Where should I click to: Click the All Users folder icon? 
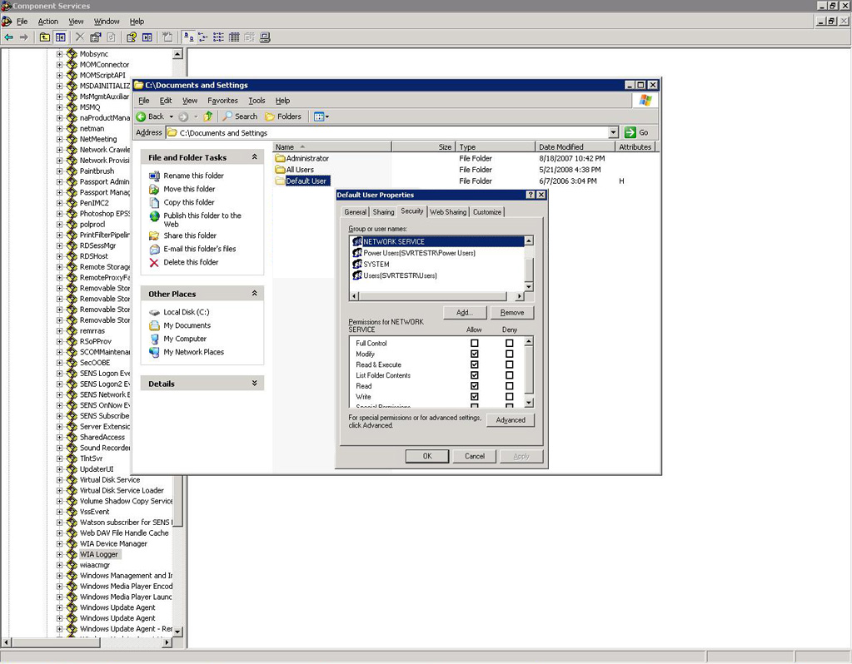coord(280,170)
